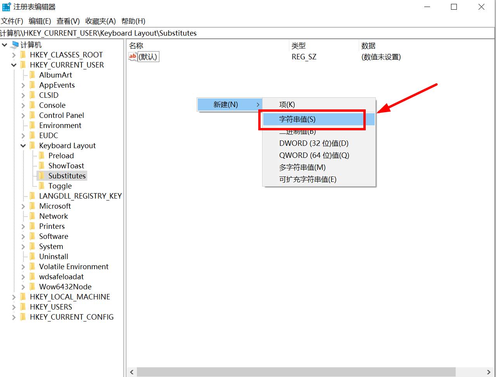Expand the HKEY_CURRENT_CONFIG node
Viewport: 496px width, 377px height.
pyautogui.click(x=14, y=317)
